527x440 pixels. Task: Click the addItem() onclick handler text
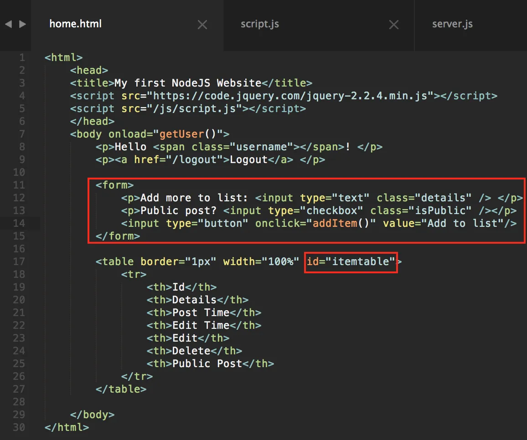(341, 223)
